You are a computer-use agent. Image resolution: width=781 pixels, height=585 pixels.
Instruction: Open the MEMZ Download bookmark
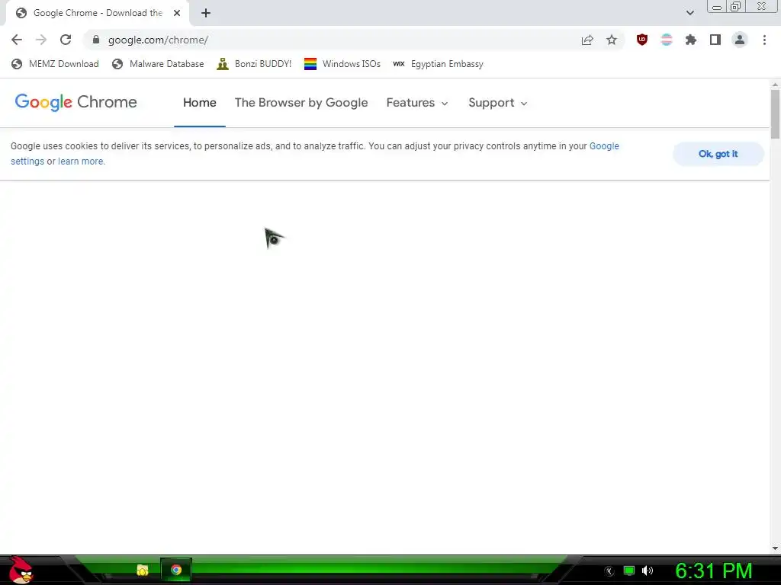pyautogui.click(x=55, y=64)
